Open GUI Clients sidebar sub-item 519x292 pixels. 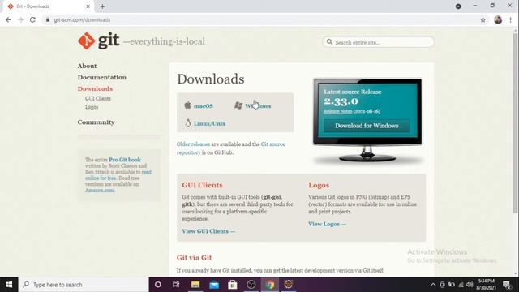(98, 98)
